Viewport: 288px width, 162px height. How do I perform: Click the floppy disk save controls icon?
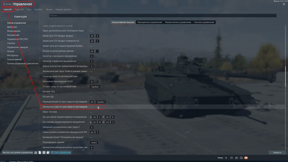(44, 152)
